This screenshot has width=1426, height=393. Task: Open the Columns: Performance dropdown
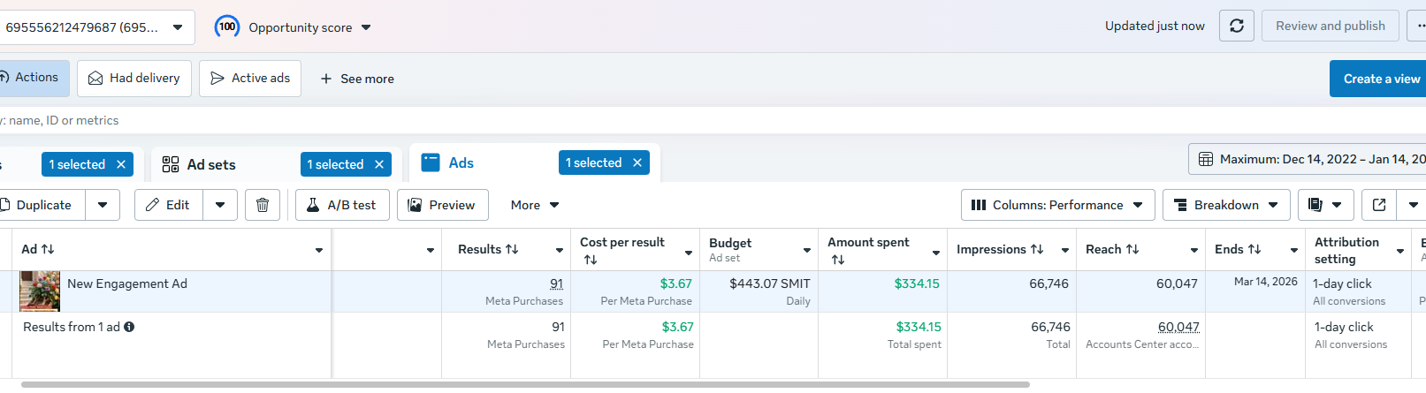pos(1057,205)
